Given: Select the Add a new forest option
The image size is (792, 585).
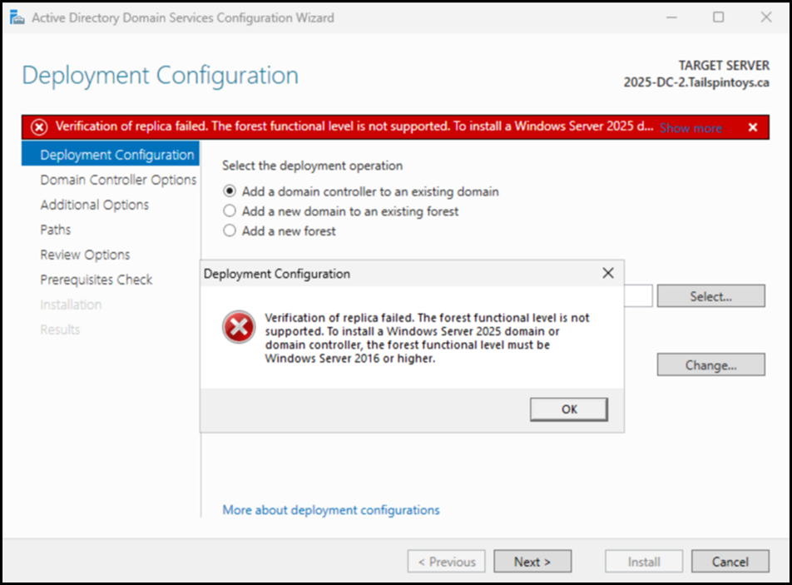Looking at the screenshot, I should 230,231.
